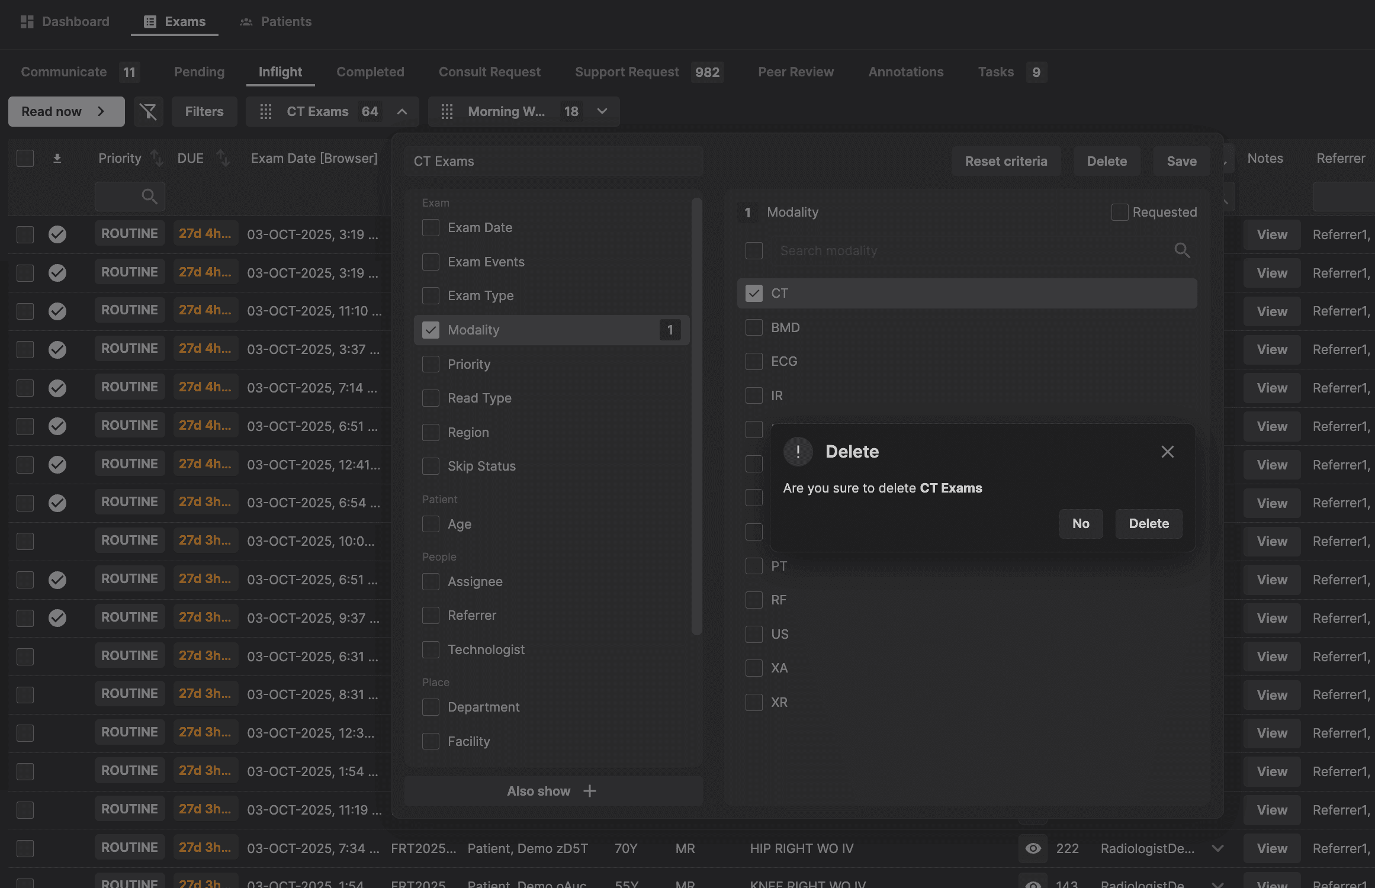Enable the Requested checkbox
The height and width of the screenshot is (888, 1375).
1119,212
